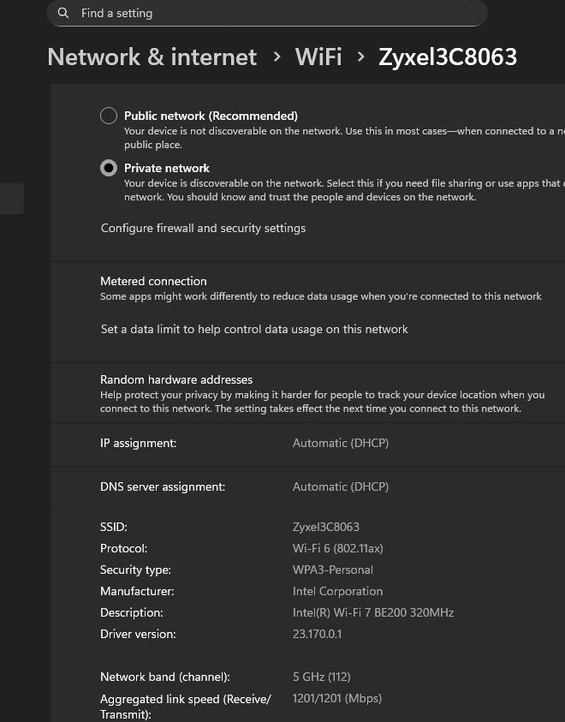Click the DNS server assignment Automatic (DHCP) value
The width and height of the screenshot is (565, 722).
tap(341, 486)
